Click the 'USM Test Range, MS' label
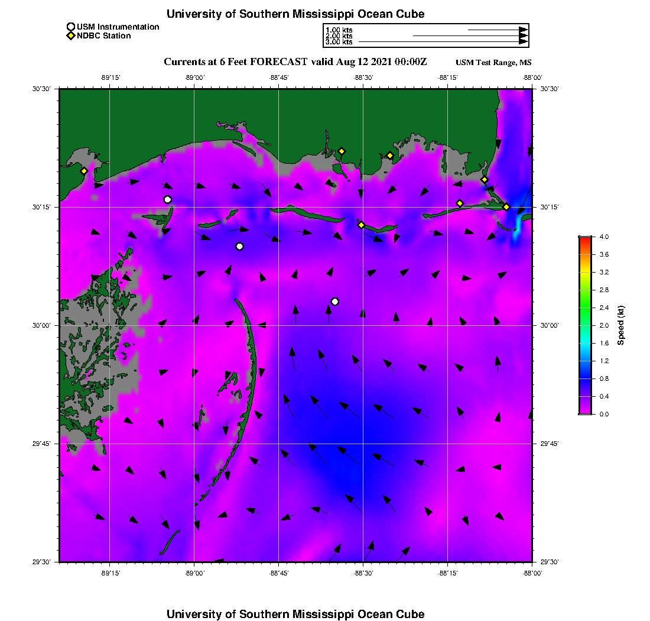 click(493, 63)
